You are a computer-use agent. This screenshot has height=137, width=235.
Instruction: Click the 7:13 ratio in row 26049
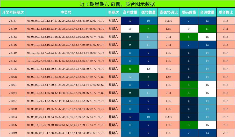click(x=226, y=133)
